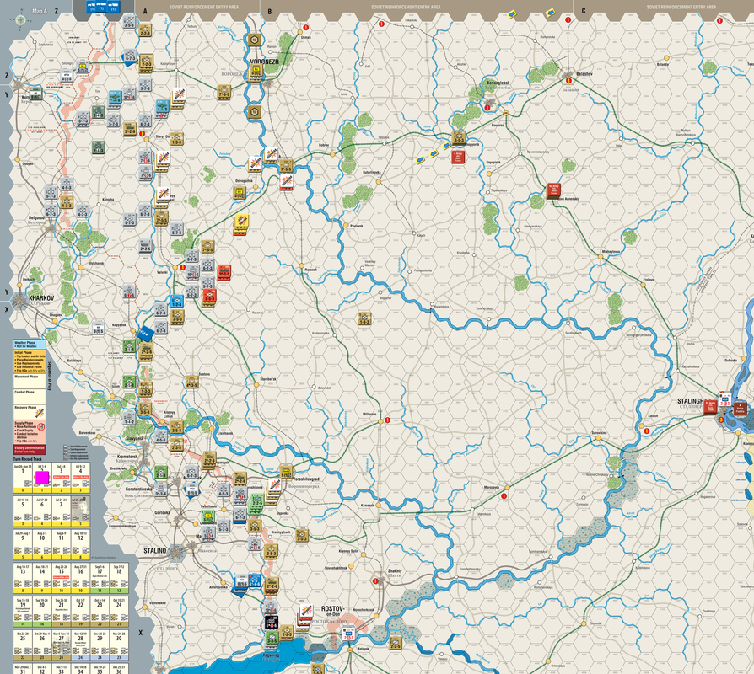The height and width of the screenshot is (674, 754).
Task: Select the blue striped marker near Kupyansk
Action: click(x=145, y=333)
